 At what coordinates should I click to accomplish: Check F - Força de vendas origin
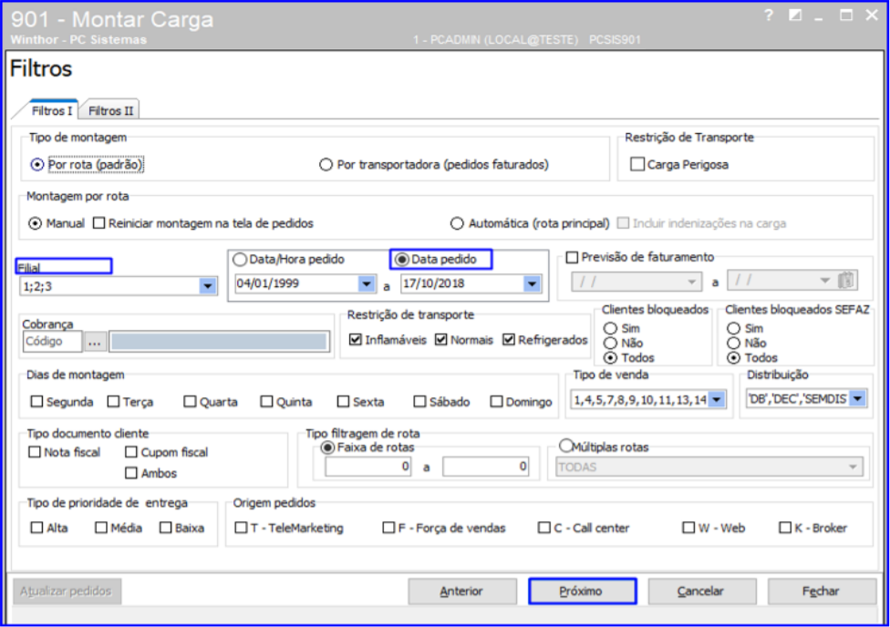tap(388, 528)
